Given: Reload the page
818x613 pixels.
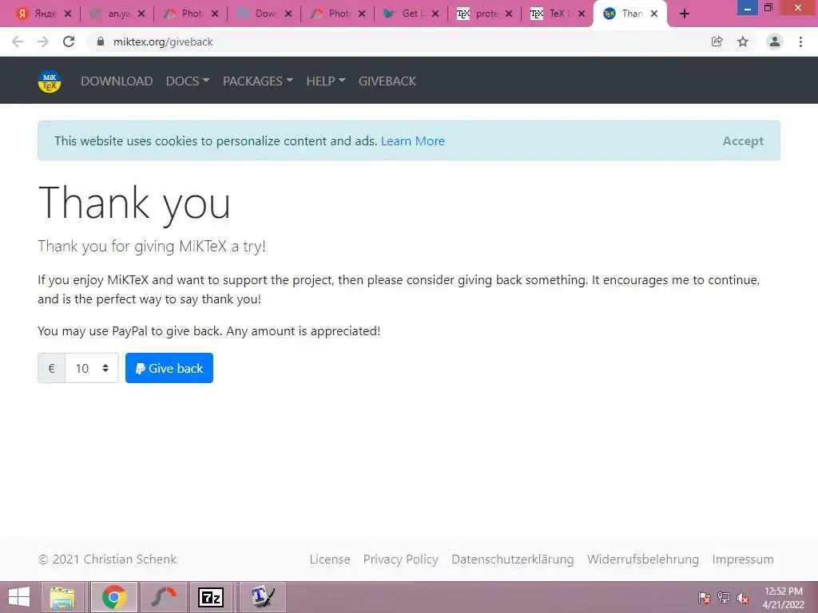Looking at the screenshot, I should pyautogui.click(x=69, y=42).
